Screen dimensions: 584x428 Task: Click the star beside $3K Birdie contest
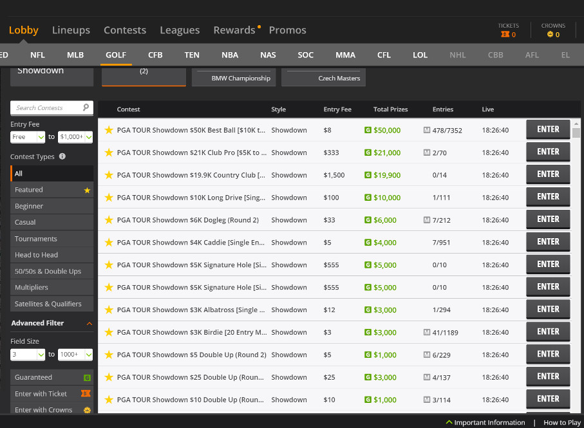click(109, 332)
